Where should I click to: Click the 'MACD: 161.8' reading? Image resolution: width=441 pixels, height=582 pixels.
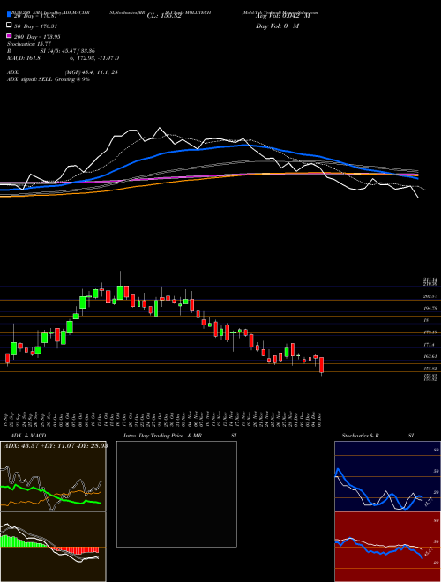pos(24,58)
